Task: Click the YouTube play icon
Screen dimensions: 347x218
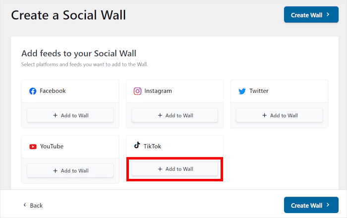Action: tap(33, 147)
